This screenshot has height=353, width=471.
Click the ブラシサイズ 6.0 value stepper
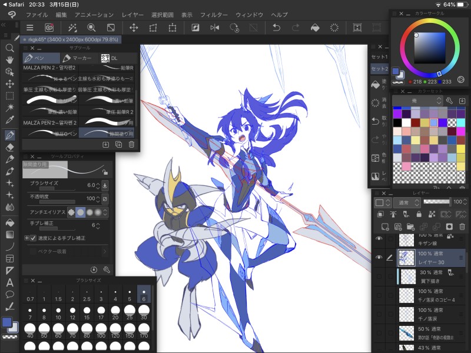coord(98,185)
